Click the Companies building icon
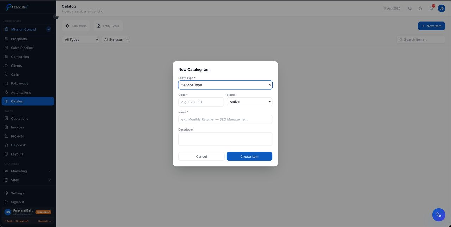This screenshot has width=451, height=227. 6,57
